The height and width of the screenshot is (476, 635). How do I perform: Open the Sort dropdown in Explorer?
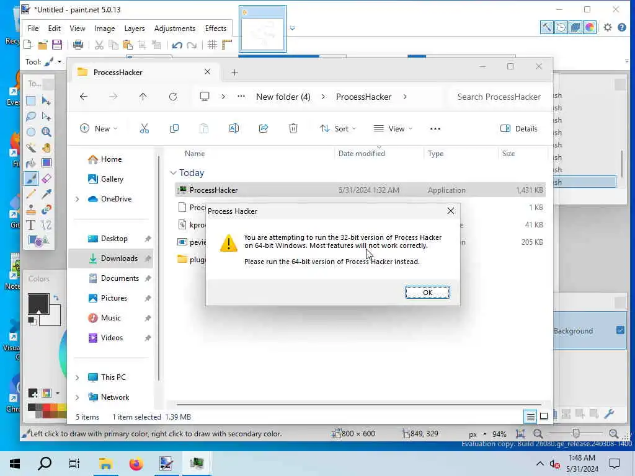(338, 129)
